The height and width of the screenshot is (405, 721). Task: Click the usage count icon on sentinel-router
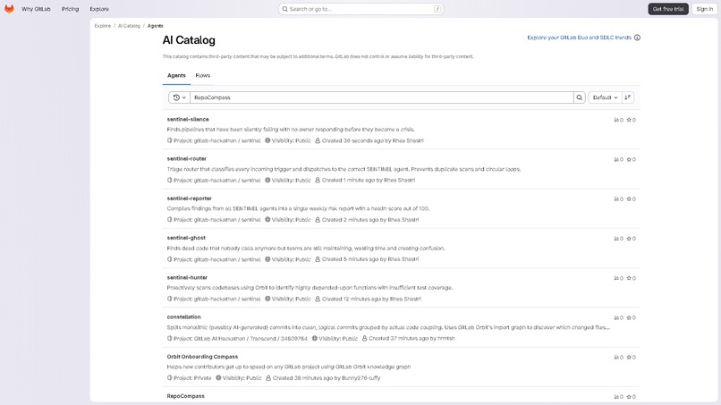coord(616,159)
